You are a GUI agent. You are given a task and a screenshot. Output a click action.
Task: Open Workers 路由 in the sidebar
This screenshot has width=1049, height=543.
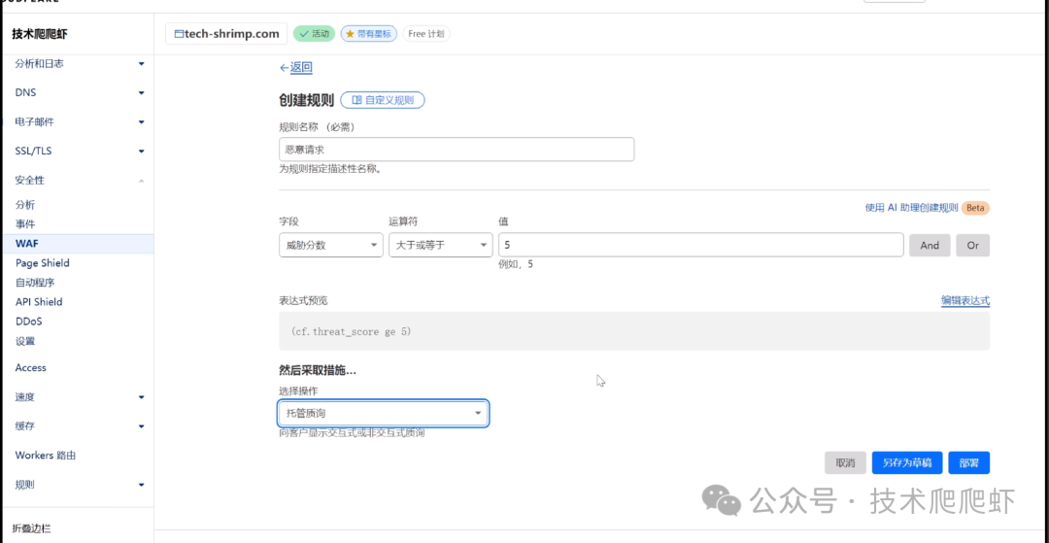[x=46, y=456]
